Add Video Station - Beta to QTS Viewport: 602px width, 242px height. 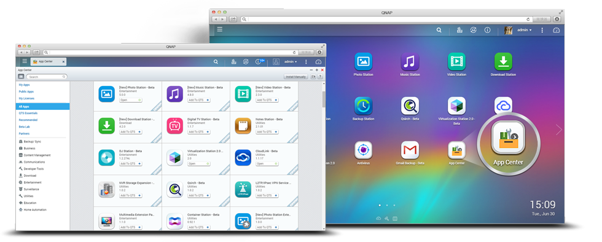(x=267, y=100)
